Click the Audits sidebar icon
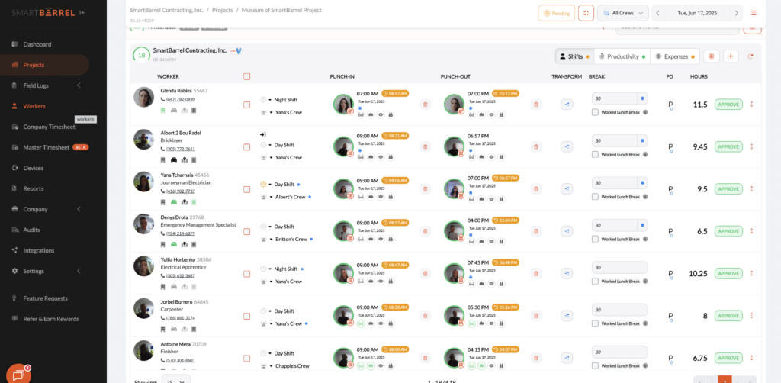This screenshot has width=781, height=383. (x=14, y=230)
